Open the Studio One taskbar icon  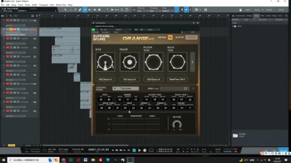tap(130, 160)
